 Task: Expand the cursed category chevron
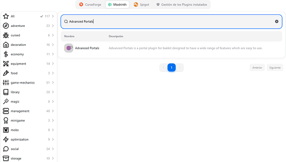pyautogui.click(x=53, y=35)
